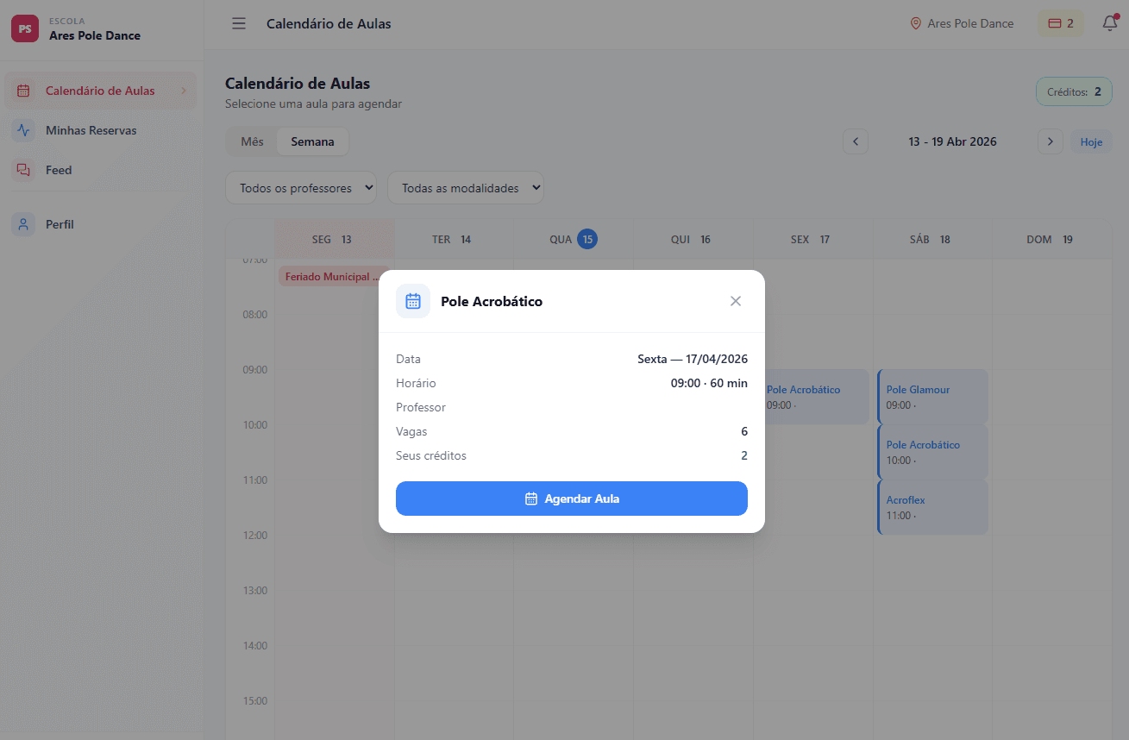Open Feed in the sidebar
Image resolution: width=1129 pixels, height=740 pixels.
101,170
